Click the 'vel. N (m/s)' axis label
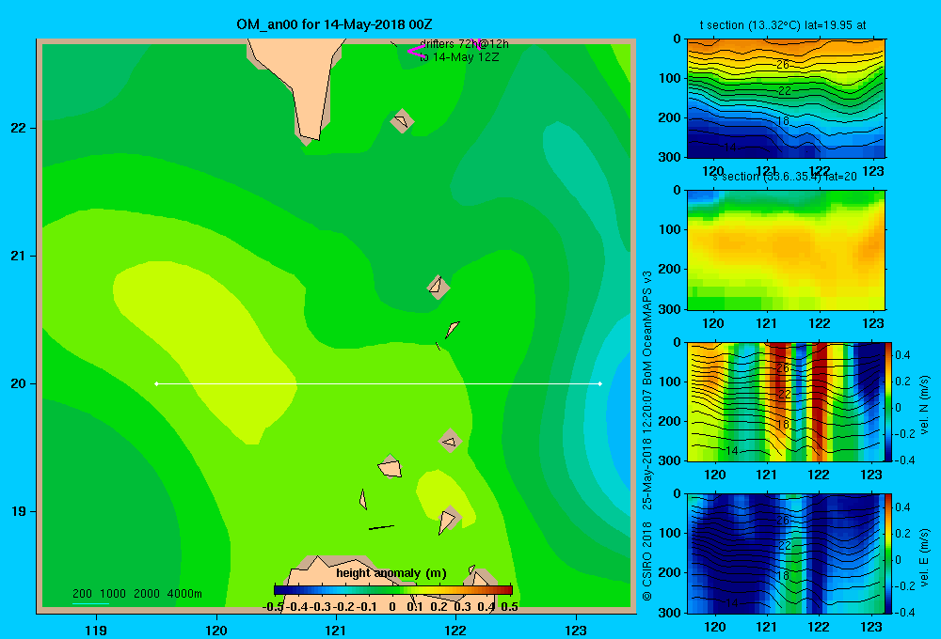 pyautogui.click(x=924, y=405)
